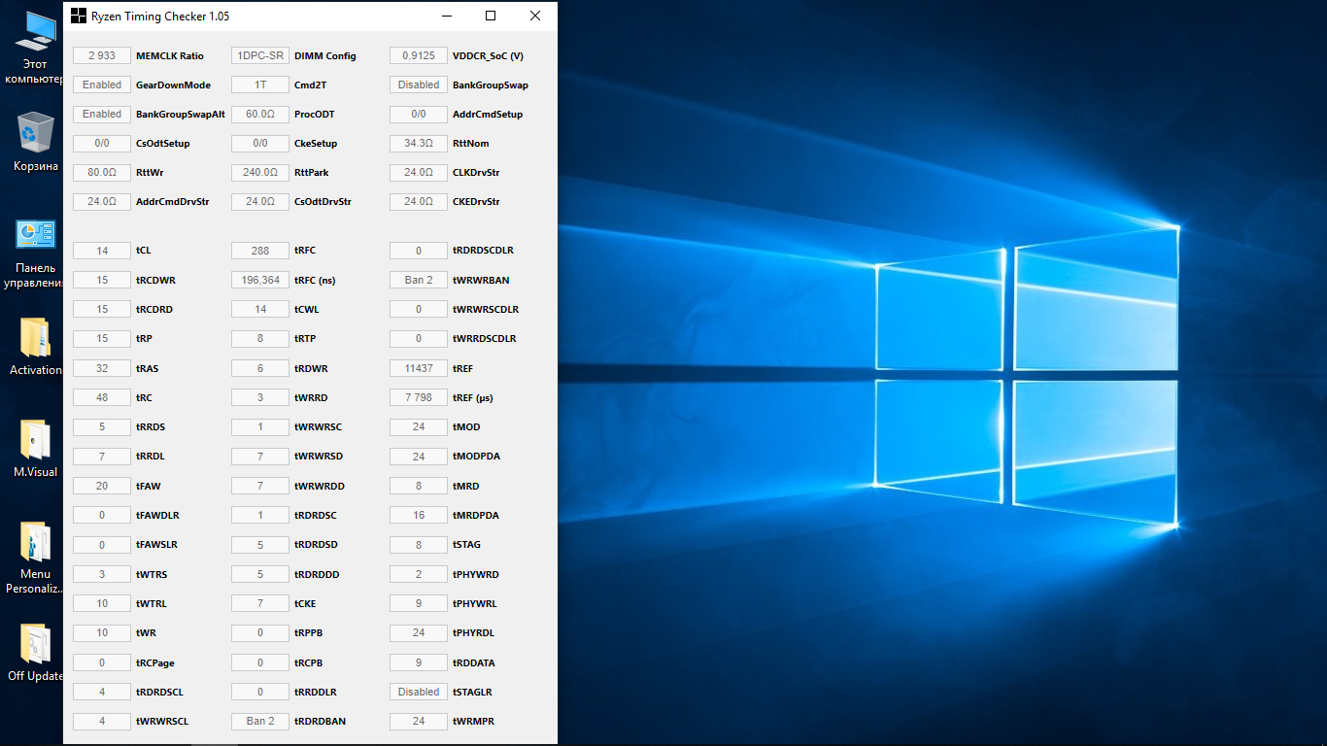This screenshot has width=1327, height=746.
Task: Click the tWTRL value field
Action: 102,604
